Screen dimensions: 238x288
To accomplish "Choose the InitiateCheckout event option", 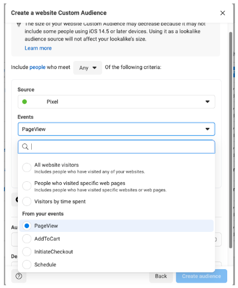I will pyautogui.click(x=27, y=251).
